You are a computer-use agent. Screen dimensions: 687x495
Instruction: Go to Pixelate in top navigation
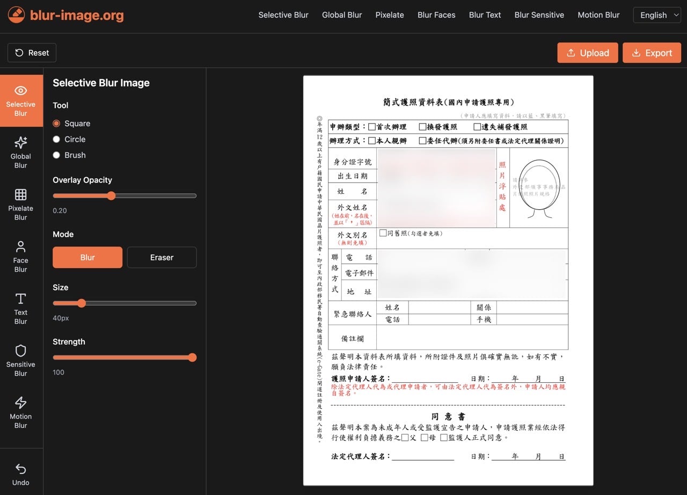pos(390,15)
